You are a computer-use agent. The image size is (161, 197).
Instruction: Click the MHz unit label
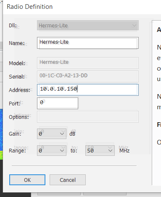(124, 151)
